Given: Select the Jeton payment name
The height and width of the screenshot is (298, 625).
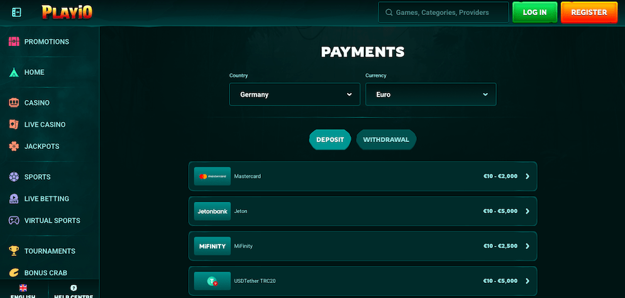Looking at the screenshot, I should pyautogui.click(x=241, y=211).
